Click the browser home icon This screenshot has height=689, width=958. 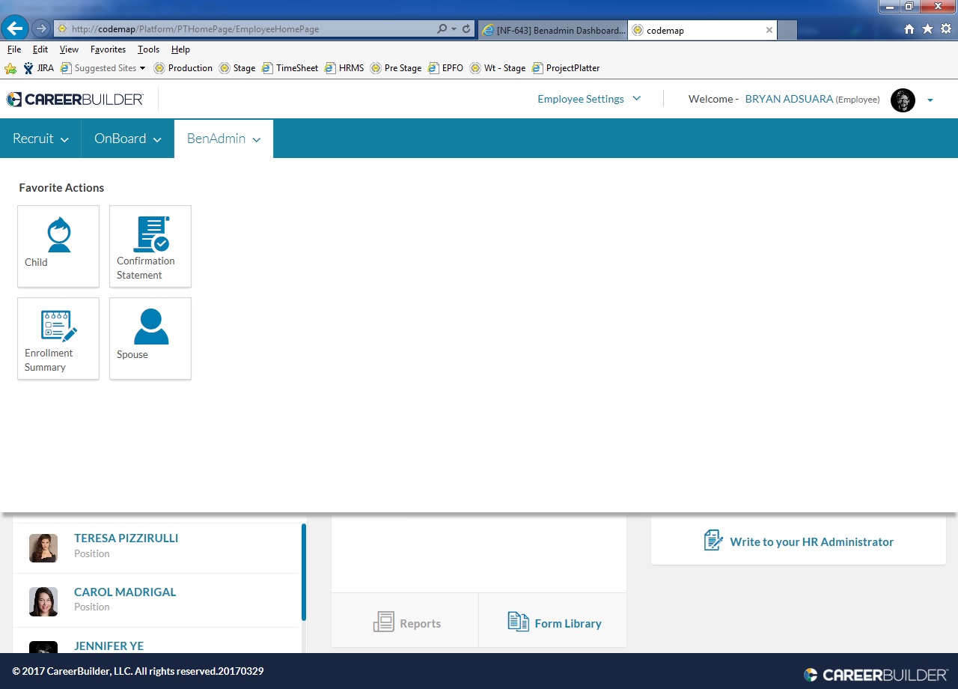click(x=909, y=29)
